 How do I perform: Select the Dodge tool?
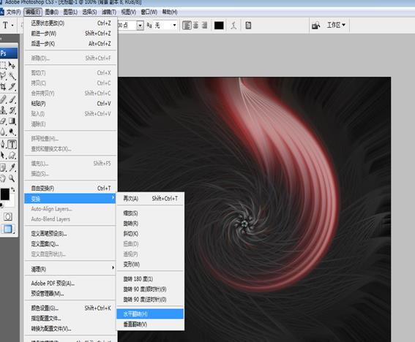(12, 132)
